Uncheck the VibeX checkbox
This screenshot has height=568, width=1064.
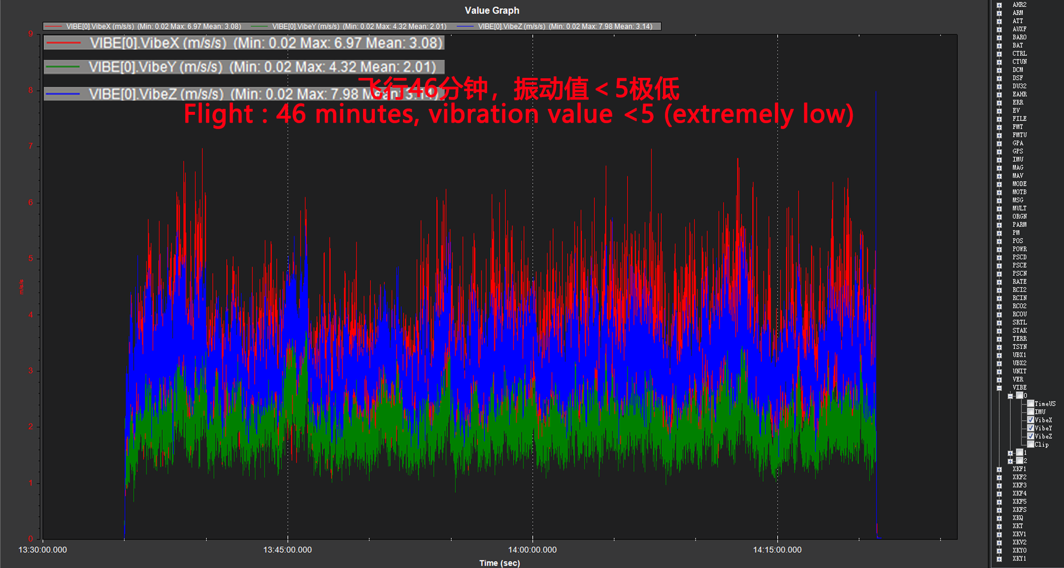(x=1031, y=420)
